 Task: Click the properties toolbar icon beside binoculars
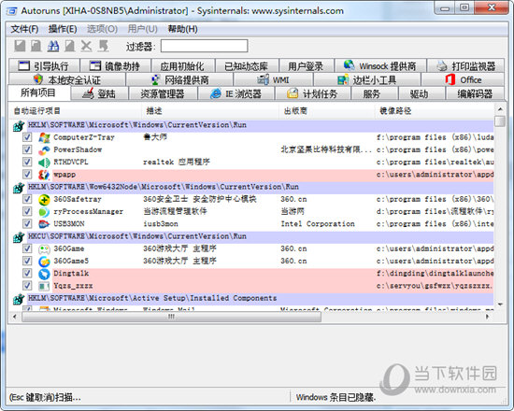(69, 46)
